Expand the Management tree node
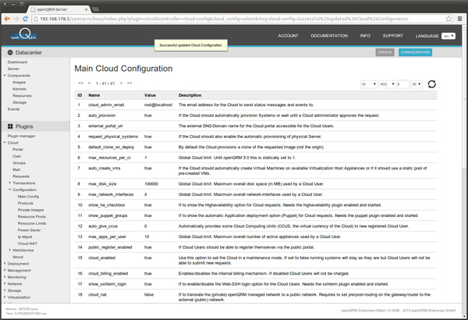 click(x=5, y=270)
